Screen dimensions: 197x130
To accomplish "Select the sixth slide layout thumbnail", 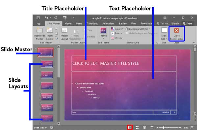I will (47, 118).
